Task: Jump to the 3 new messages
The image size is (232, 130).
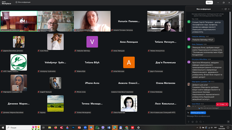Action: click(x=221, y=104)
